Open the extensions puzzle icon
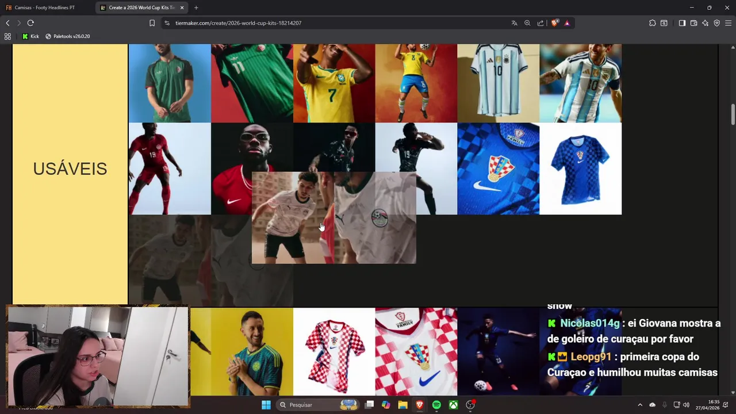This screenshot has height=414, width=736. point(652,23)
